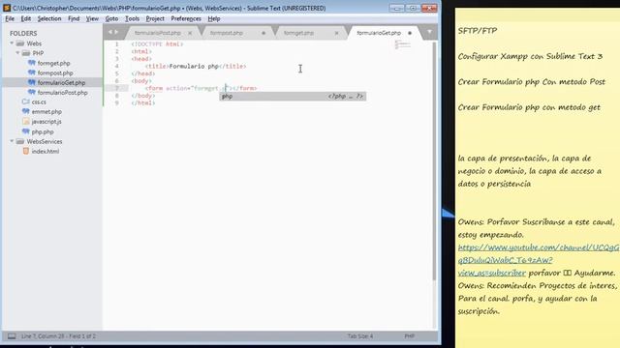
Task: Click the FOLDERS heading
Action: tap(23, 34)
